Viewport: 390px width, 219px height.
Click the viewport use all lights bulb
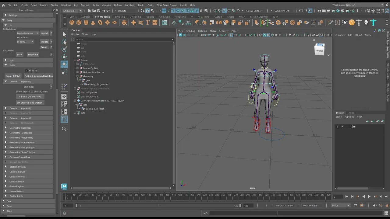tap(280, 35)
